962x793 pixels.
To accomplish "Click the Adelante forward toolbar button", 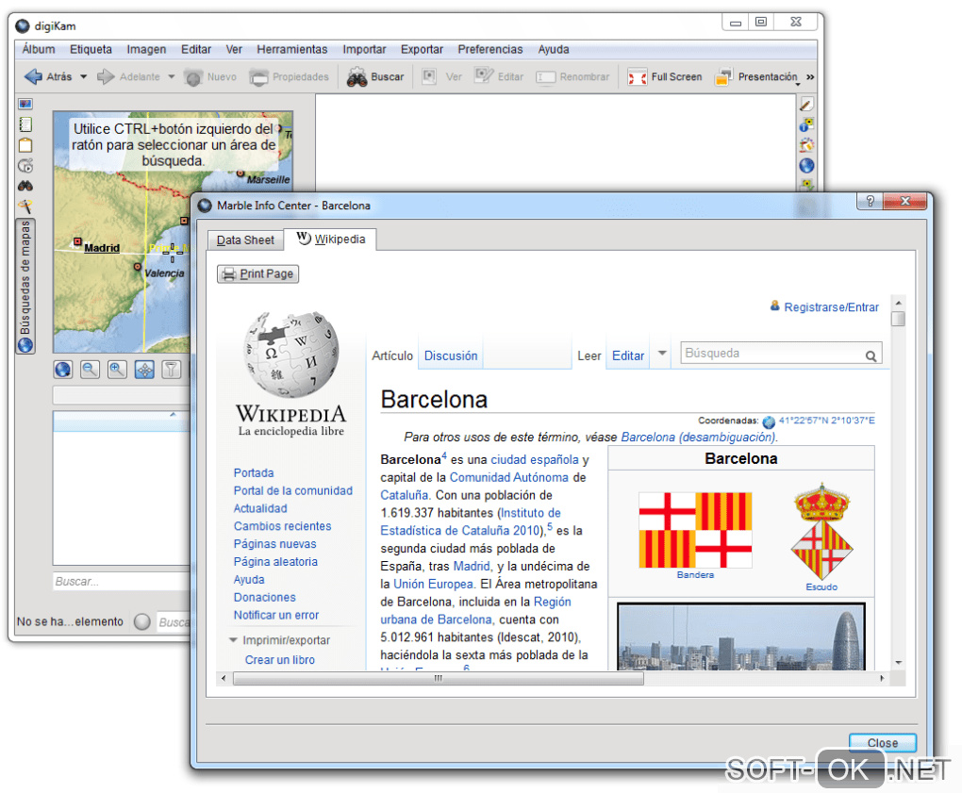I will click(129, 76).
